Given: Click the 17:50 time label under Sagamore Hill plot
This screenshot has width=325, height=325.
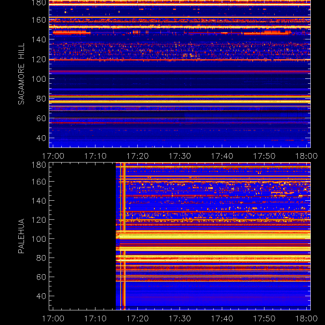Looking at the screenshot, I should pyautogui.click(x=264, y=156).
